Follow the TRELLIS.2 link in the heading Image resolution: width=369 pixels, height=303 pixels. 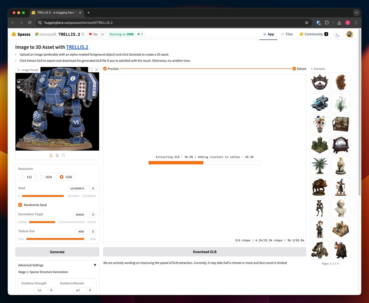point(77,47)
